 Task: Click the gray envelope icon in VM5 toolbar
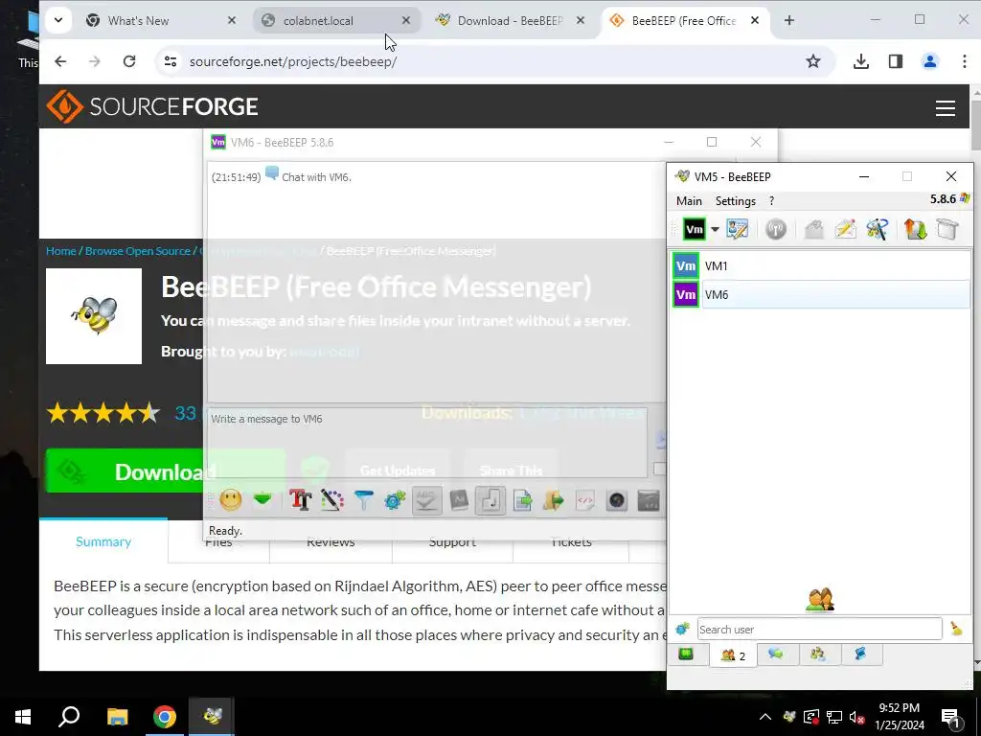point(814,229)
